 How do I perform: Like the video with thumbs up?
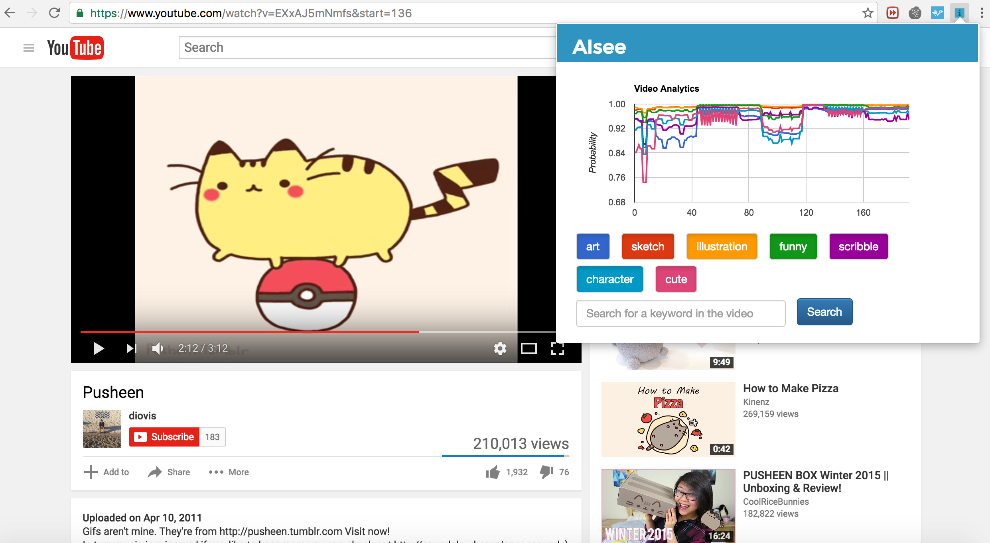pos(493,472)
